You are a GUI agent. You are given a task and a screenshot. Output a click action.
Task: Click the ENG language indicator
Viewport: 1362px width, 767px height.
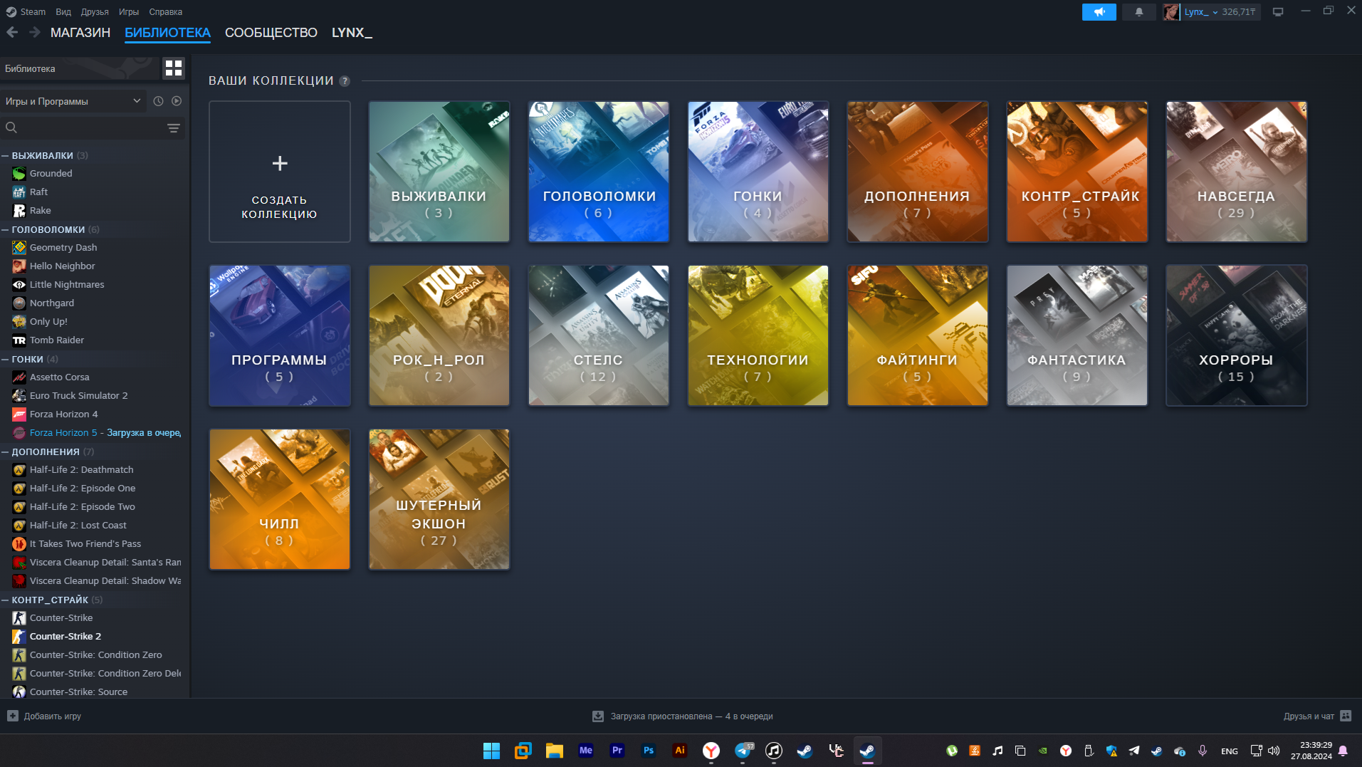pyautogui.click(x=1229, y=751)
